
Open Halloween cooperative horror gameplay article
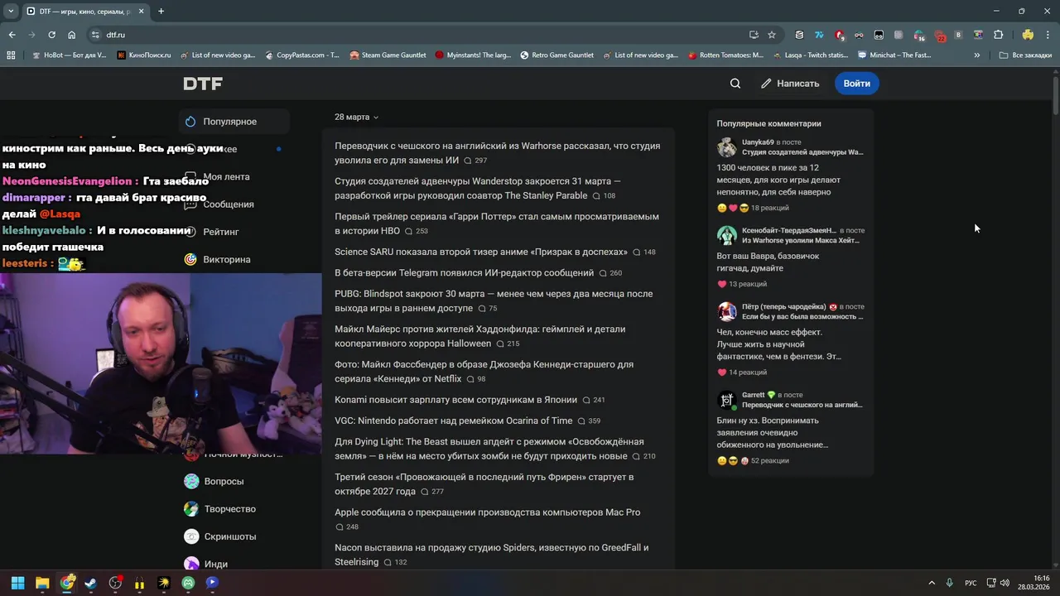pos(480,336)
